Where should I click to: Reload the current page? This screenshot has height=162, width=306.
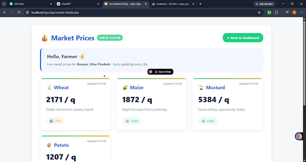click(19, 13)
